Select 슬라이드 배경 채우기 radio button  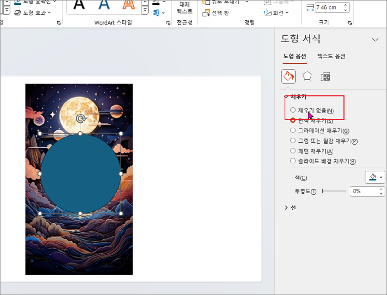pyautogui.click(x=293, y=161)
